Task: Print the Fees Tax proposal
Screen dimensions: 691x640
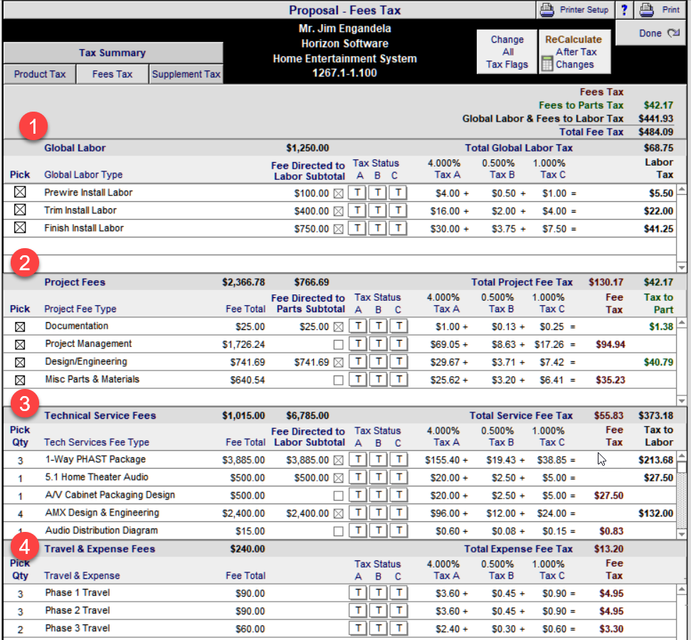Action: (660, 10)
